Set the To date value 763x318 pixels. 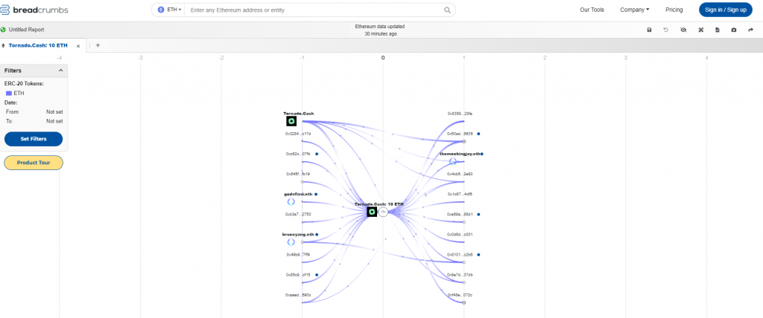pyautogui.click(x=54, y=121)
